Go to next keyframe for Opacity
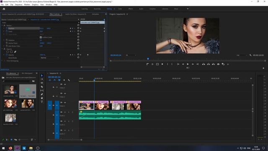Image resolution: width=268 pixels, height=151 pixels. (75, 55)
